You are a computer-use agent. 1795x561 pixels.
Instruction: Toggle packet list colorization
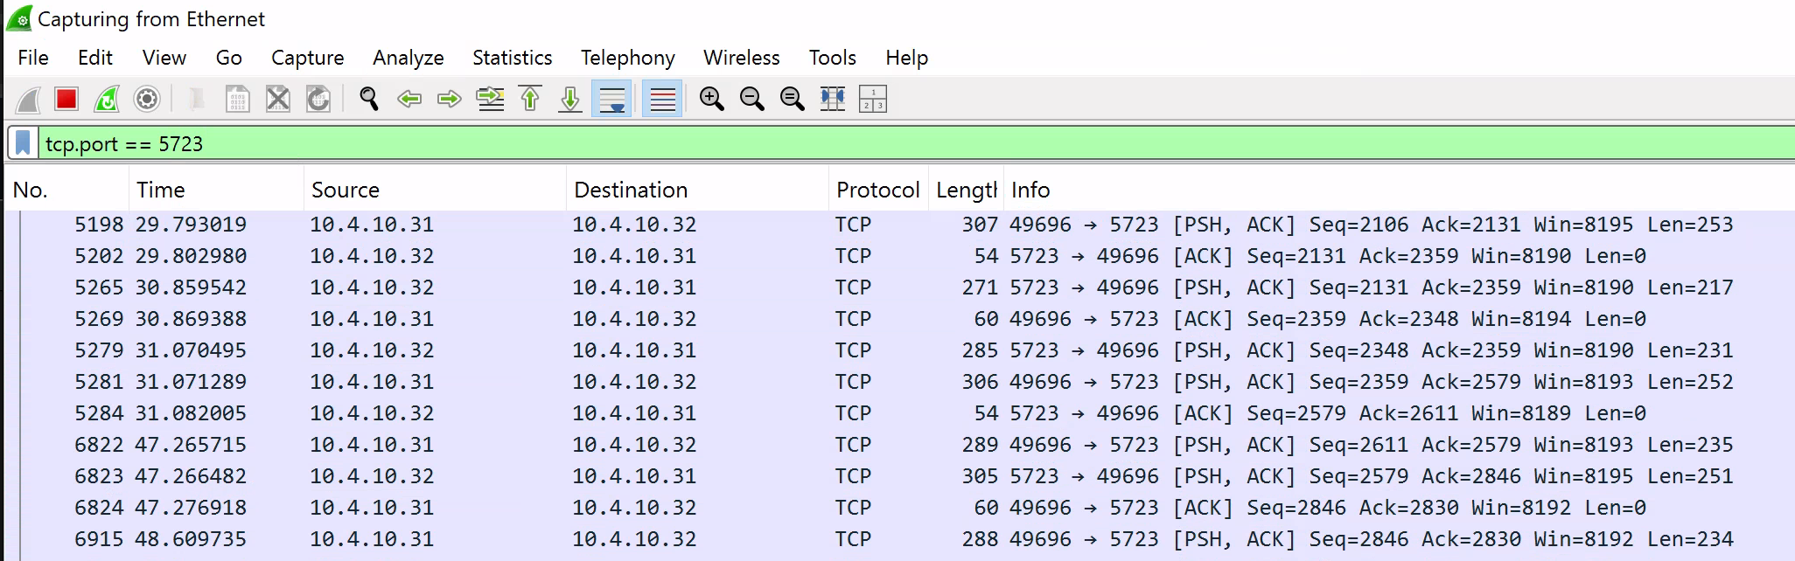coord(662,100)
